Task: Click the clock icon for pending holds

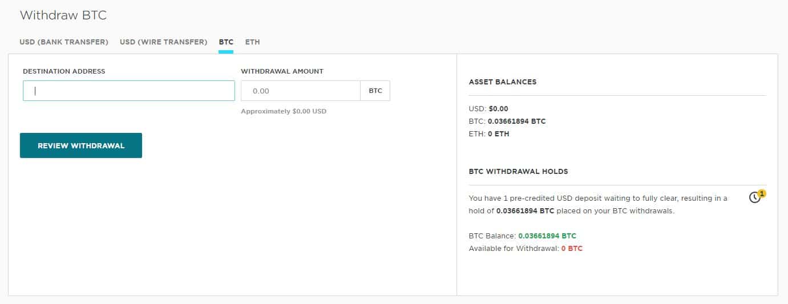Action: (754, 198)
